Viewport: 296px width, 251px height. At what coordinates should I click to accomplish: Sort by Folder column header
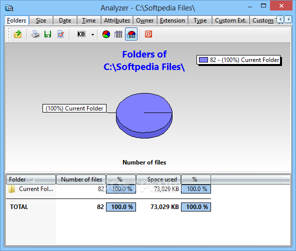click(31, 179)
